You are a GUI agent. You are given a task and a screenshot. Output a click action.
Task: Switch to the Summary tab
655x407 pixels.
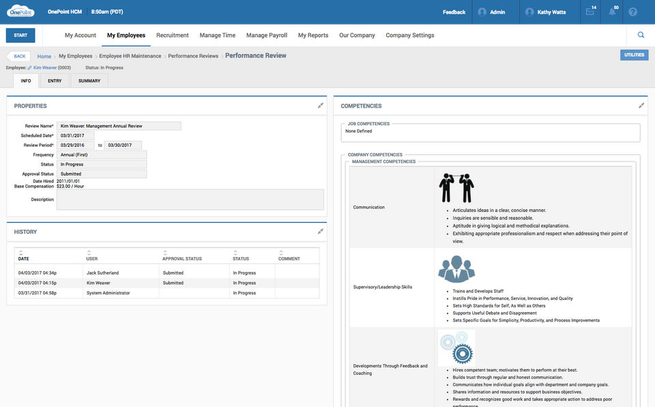tap(89, 81)
